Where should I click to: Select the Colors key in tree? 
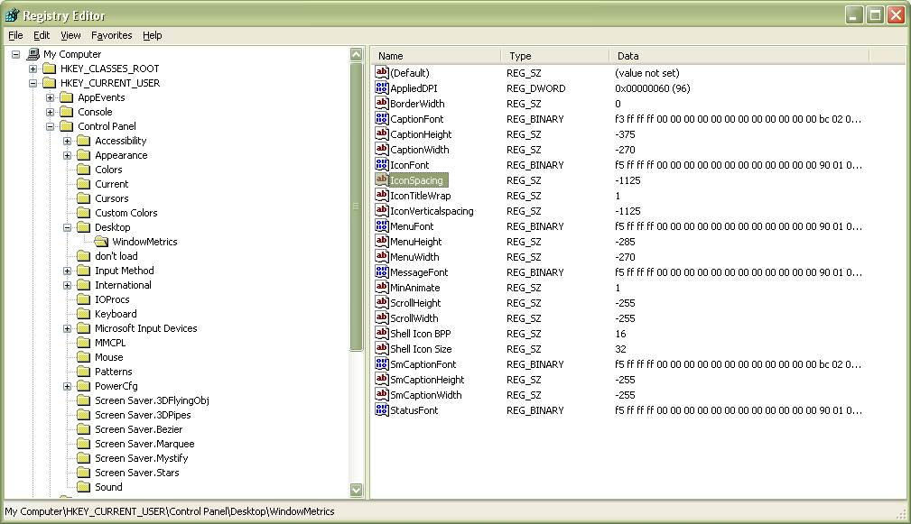click(x=108, y=170)
